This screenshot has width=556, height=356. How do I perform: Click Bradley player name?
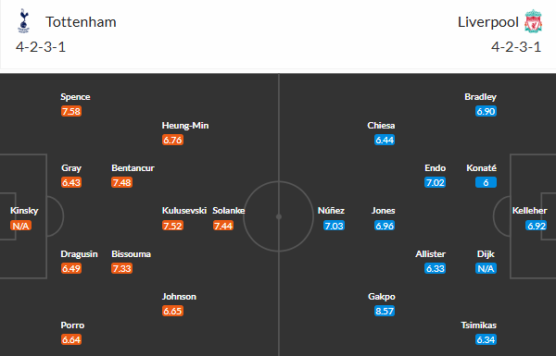pyautogui.click(x=480, y=97)
